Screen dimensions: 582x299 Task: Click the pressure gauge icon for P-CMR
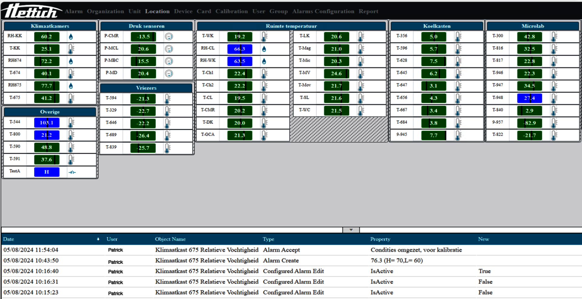tap(169, 37)
